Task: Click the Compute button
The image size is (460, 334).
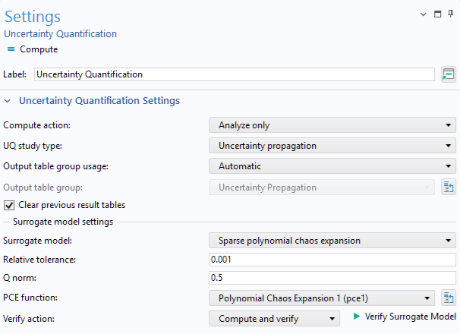Action: point(33,49)
